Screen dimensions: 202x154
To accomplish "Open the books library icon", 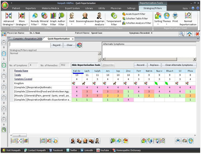I will (79, 45).
